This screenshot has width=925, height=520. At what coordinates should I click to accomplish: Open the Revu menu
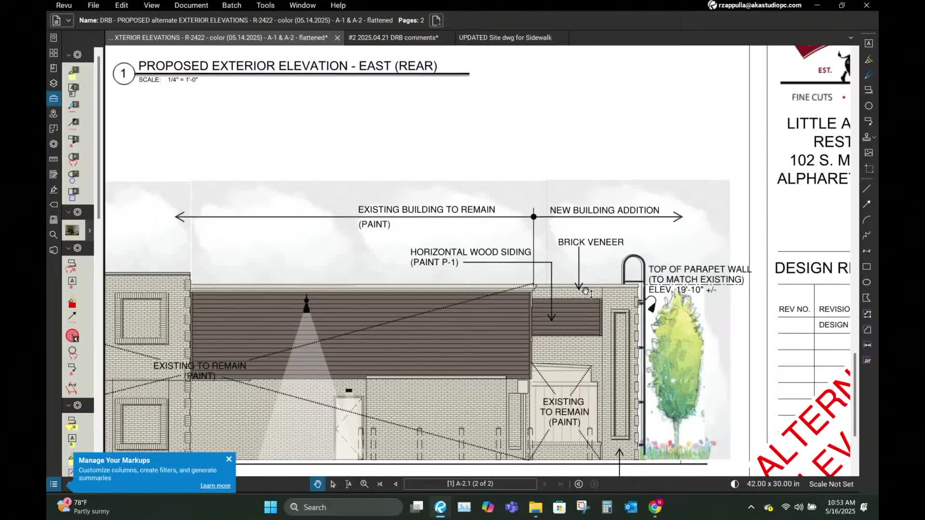pyautogui.click(x=64, y=5)
